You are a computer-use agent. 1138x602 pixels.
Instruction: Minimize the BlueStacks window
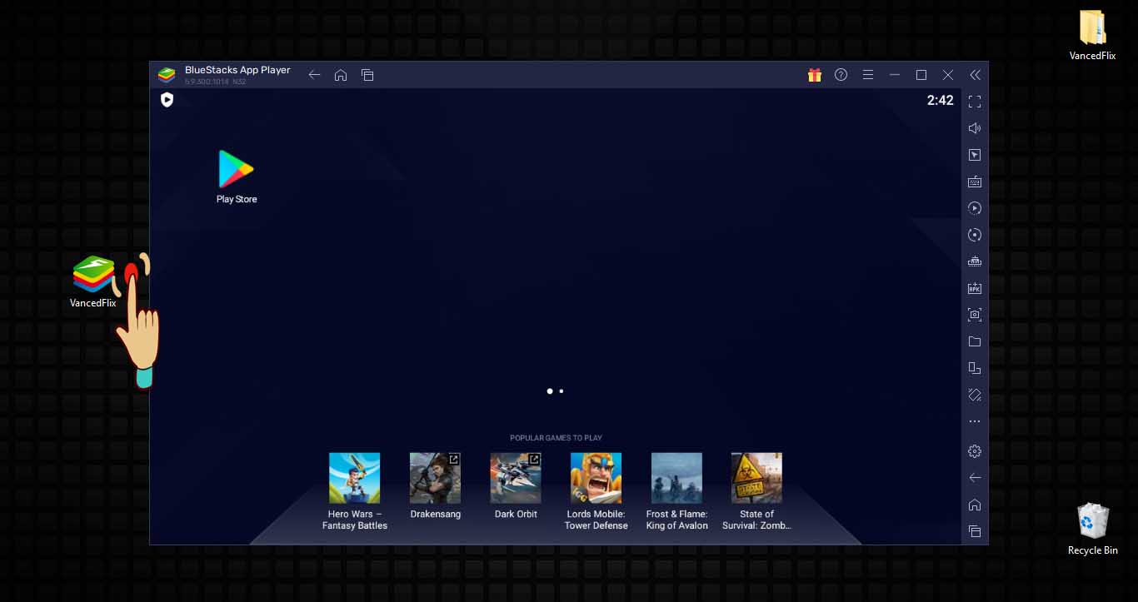pyautogui.click(x=895, y=75)
